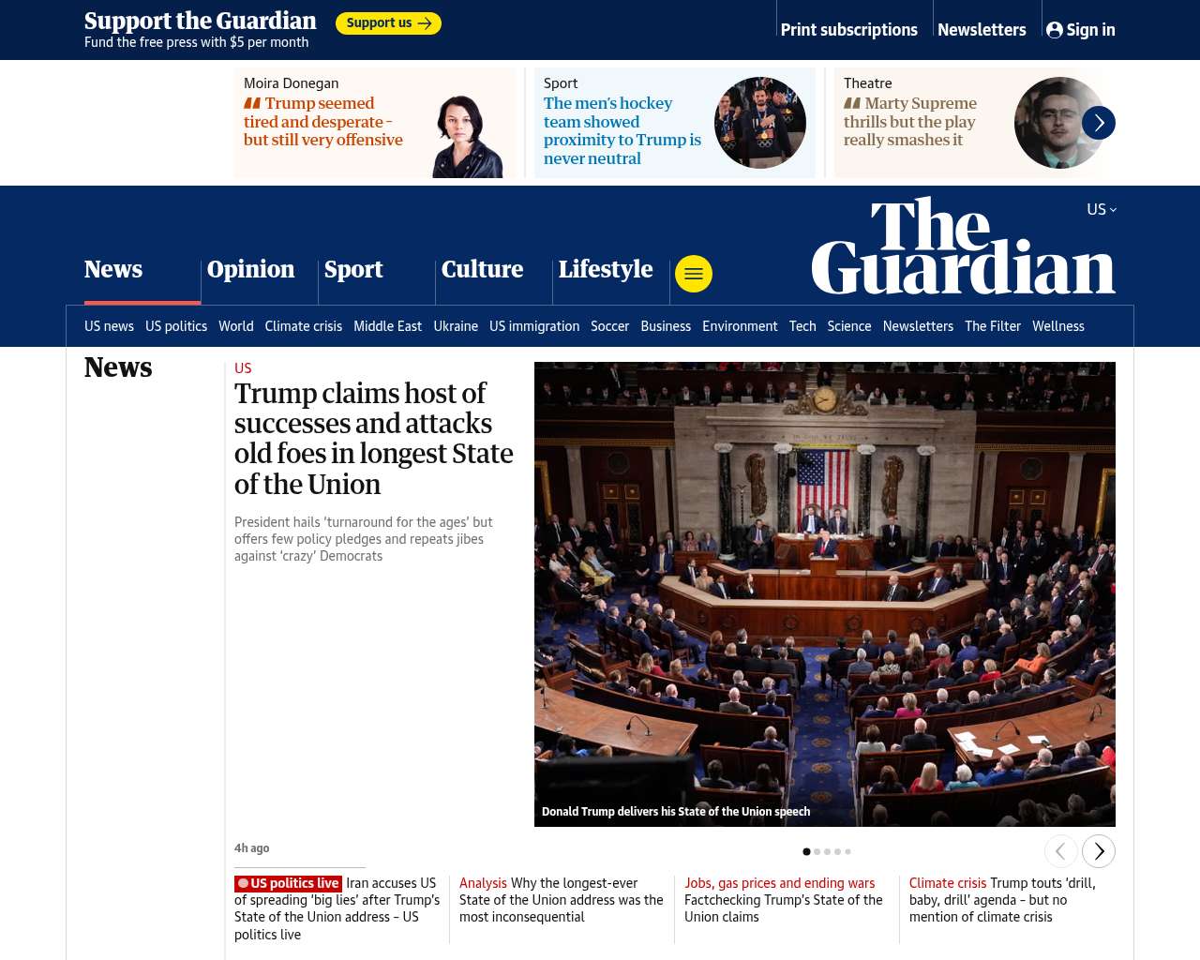Open the US edition dropdown
Image resolution: width=1200 pixels, height=960 pixels.
point(1102,209)
